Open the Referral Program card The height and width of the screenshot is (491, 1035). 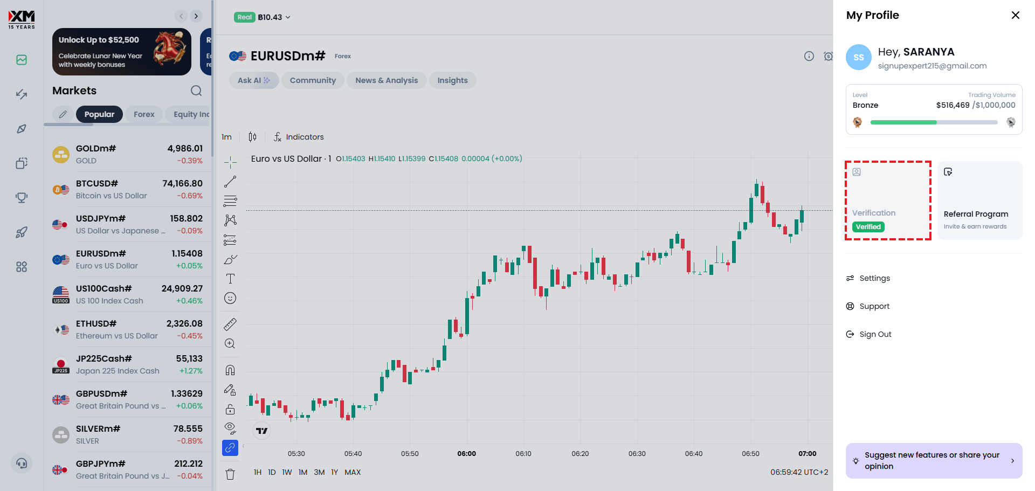pyautogui.click(x=980, y=200)
